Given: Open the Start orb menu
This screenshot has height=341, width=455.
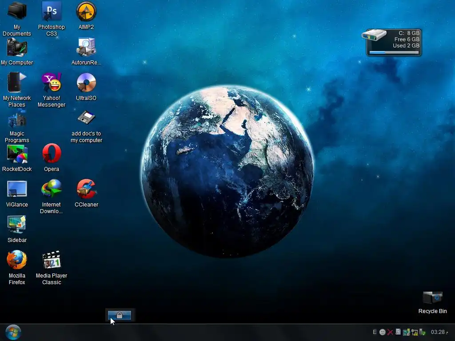Looking at the screenshot, I should [13, 332].
